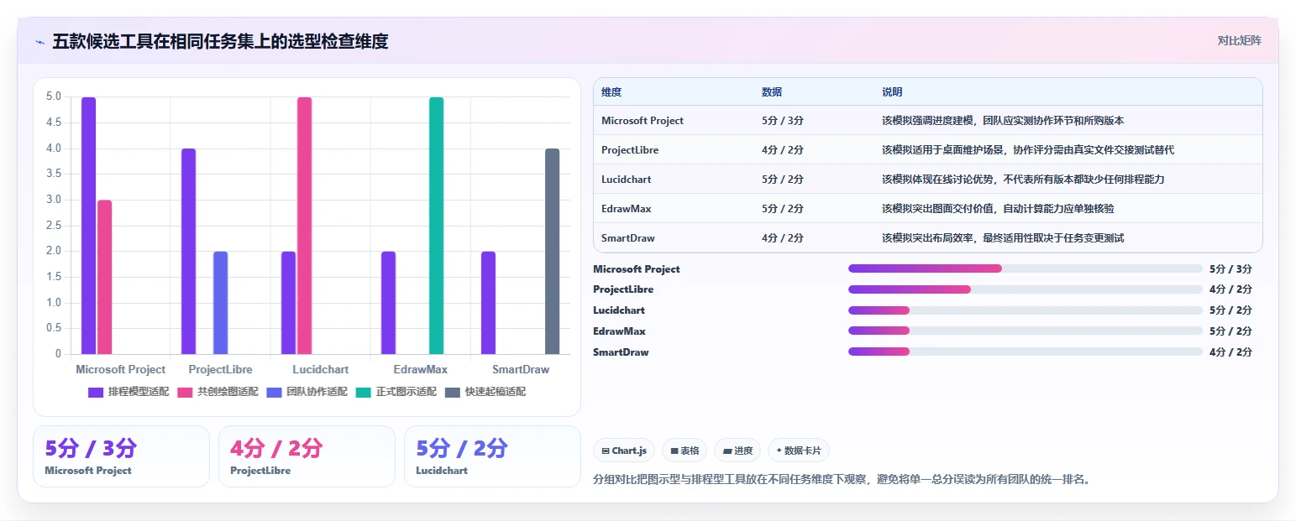
Task: Click the note starting 该模拟强调进度建模
Action: tap(1003, 121)
